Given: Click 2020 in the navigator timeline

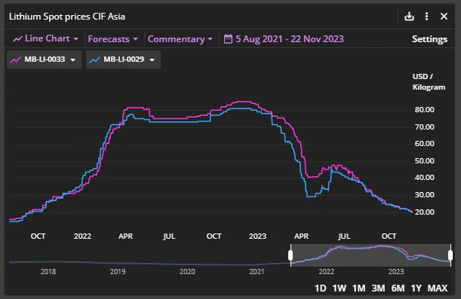Looking at the screenshot, I should coord(187,272).
